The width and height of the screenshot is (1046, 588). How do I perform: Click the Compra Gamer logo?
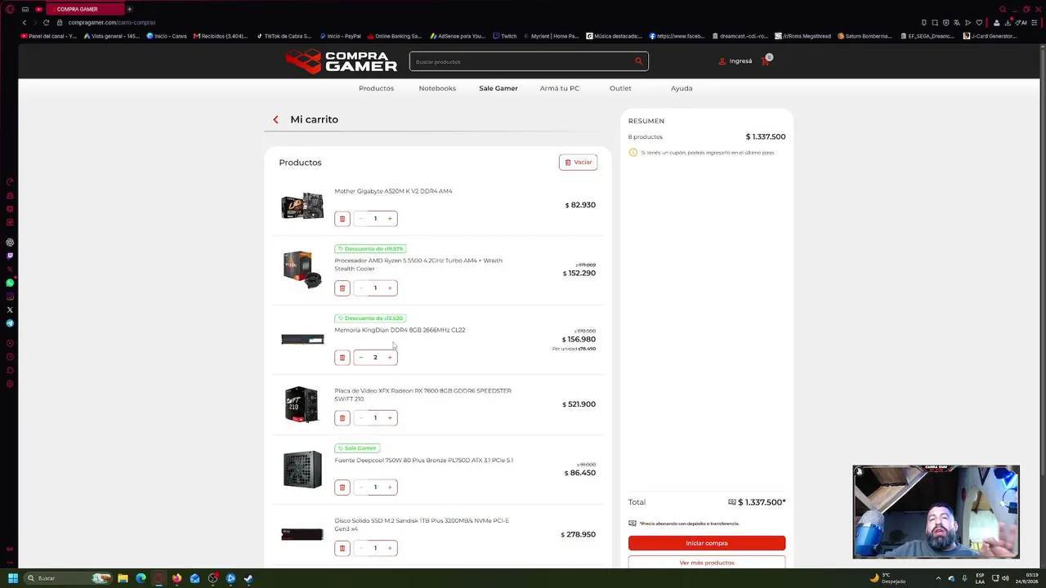pos(341,61)
